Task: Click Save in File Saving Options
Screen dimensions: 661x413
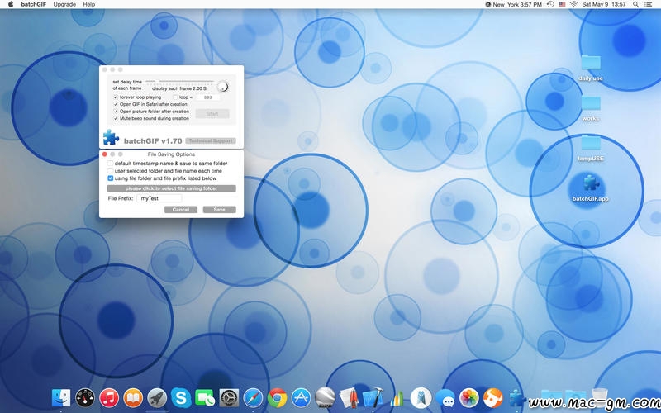Action: click(219, 210)
